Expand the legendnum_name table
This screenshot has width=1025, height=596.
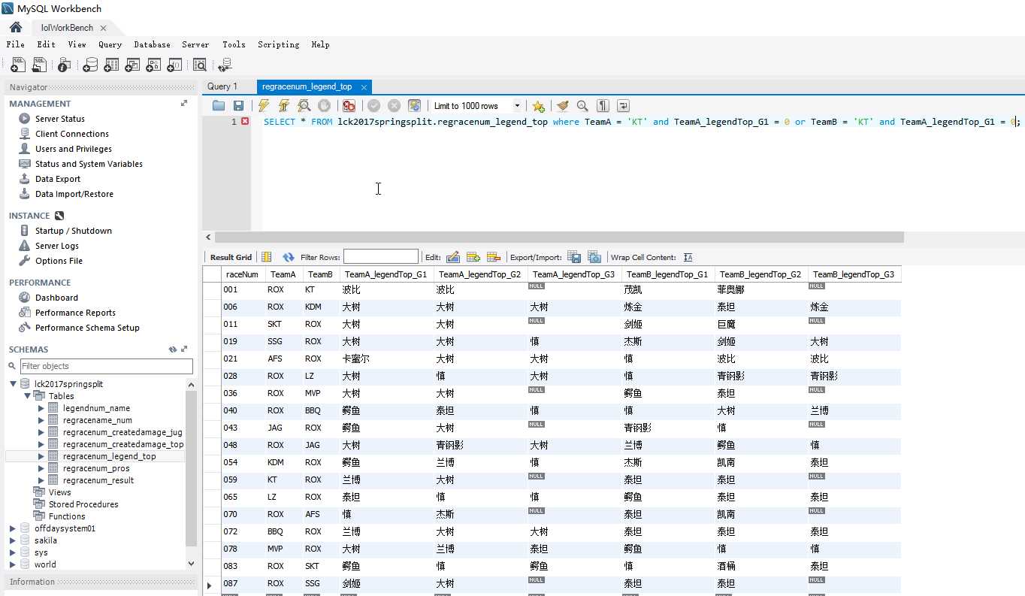[x=41, y=408]
